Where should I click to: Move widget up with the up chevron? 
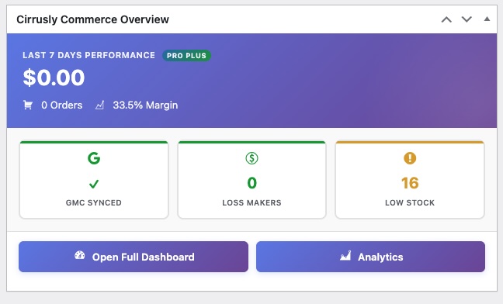point(446,19)
